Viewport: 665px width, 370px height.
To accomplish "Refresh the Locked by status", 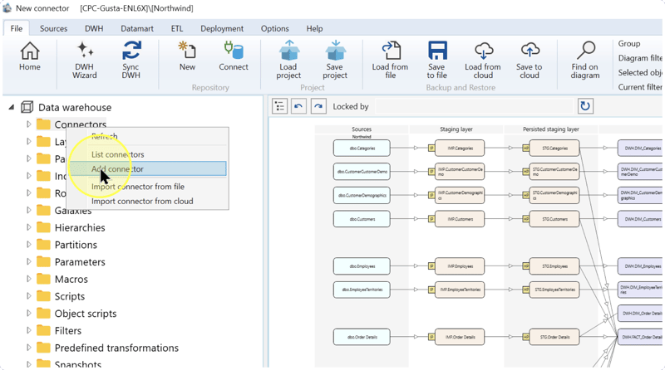I will 585,106.
